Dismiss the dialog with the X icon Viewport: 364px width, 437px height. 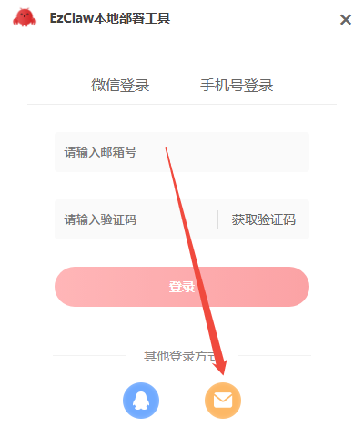[346, 20]
